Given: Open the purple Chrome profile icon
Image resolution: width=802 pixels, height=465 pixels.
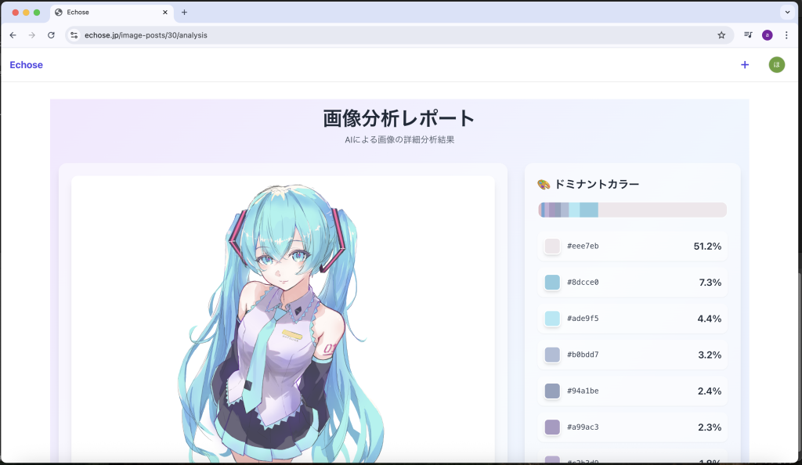Looking at the screenshot, I should point(767,35).
